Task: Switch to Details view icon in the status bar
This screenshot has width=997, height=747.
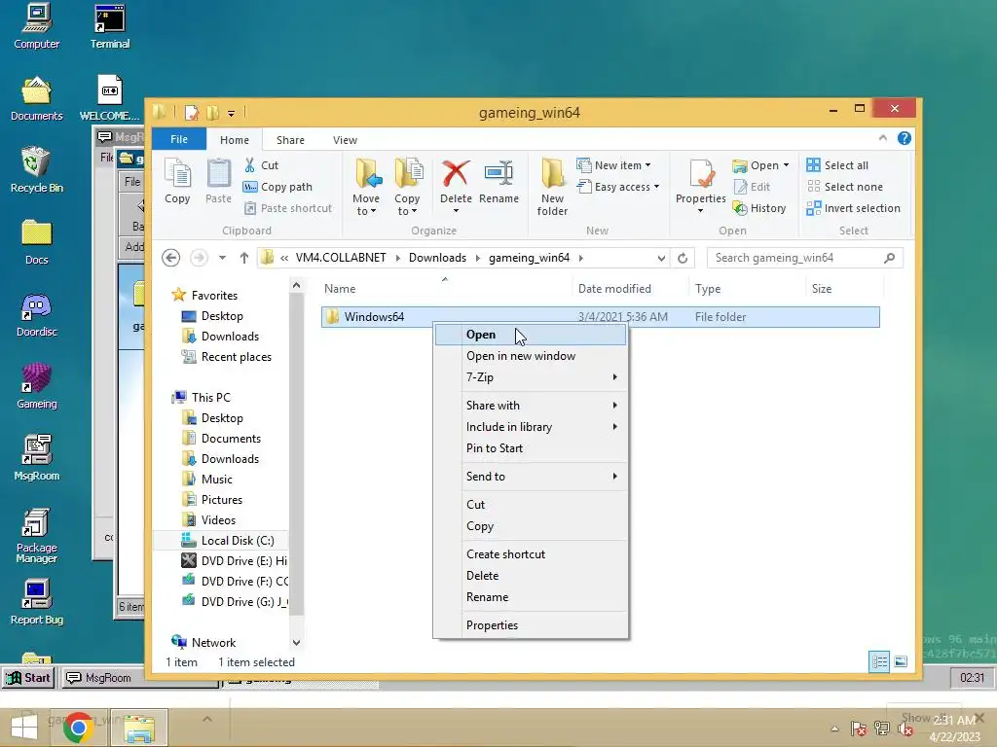Action: (879, 661)
